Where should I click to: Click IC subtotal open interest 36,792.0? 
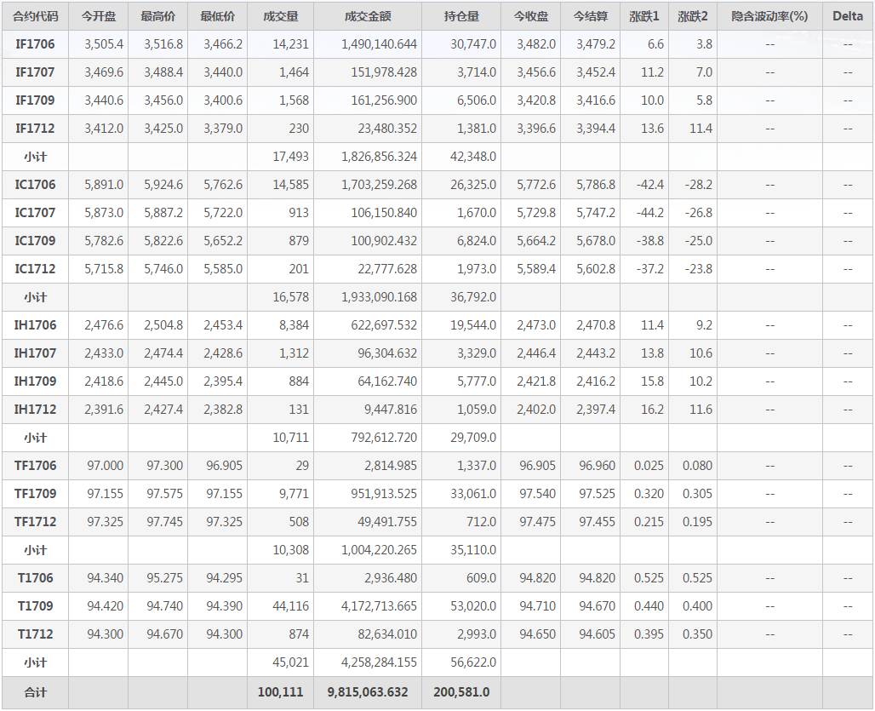pyautogui.click(x=472, y=297)
